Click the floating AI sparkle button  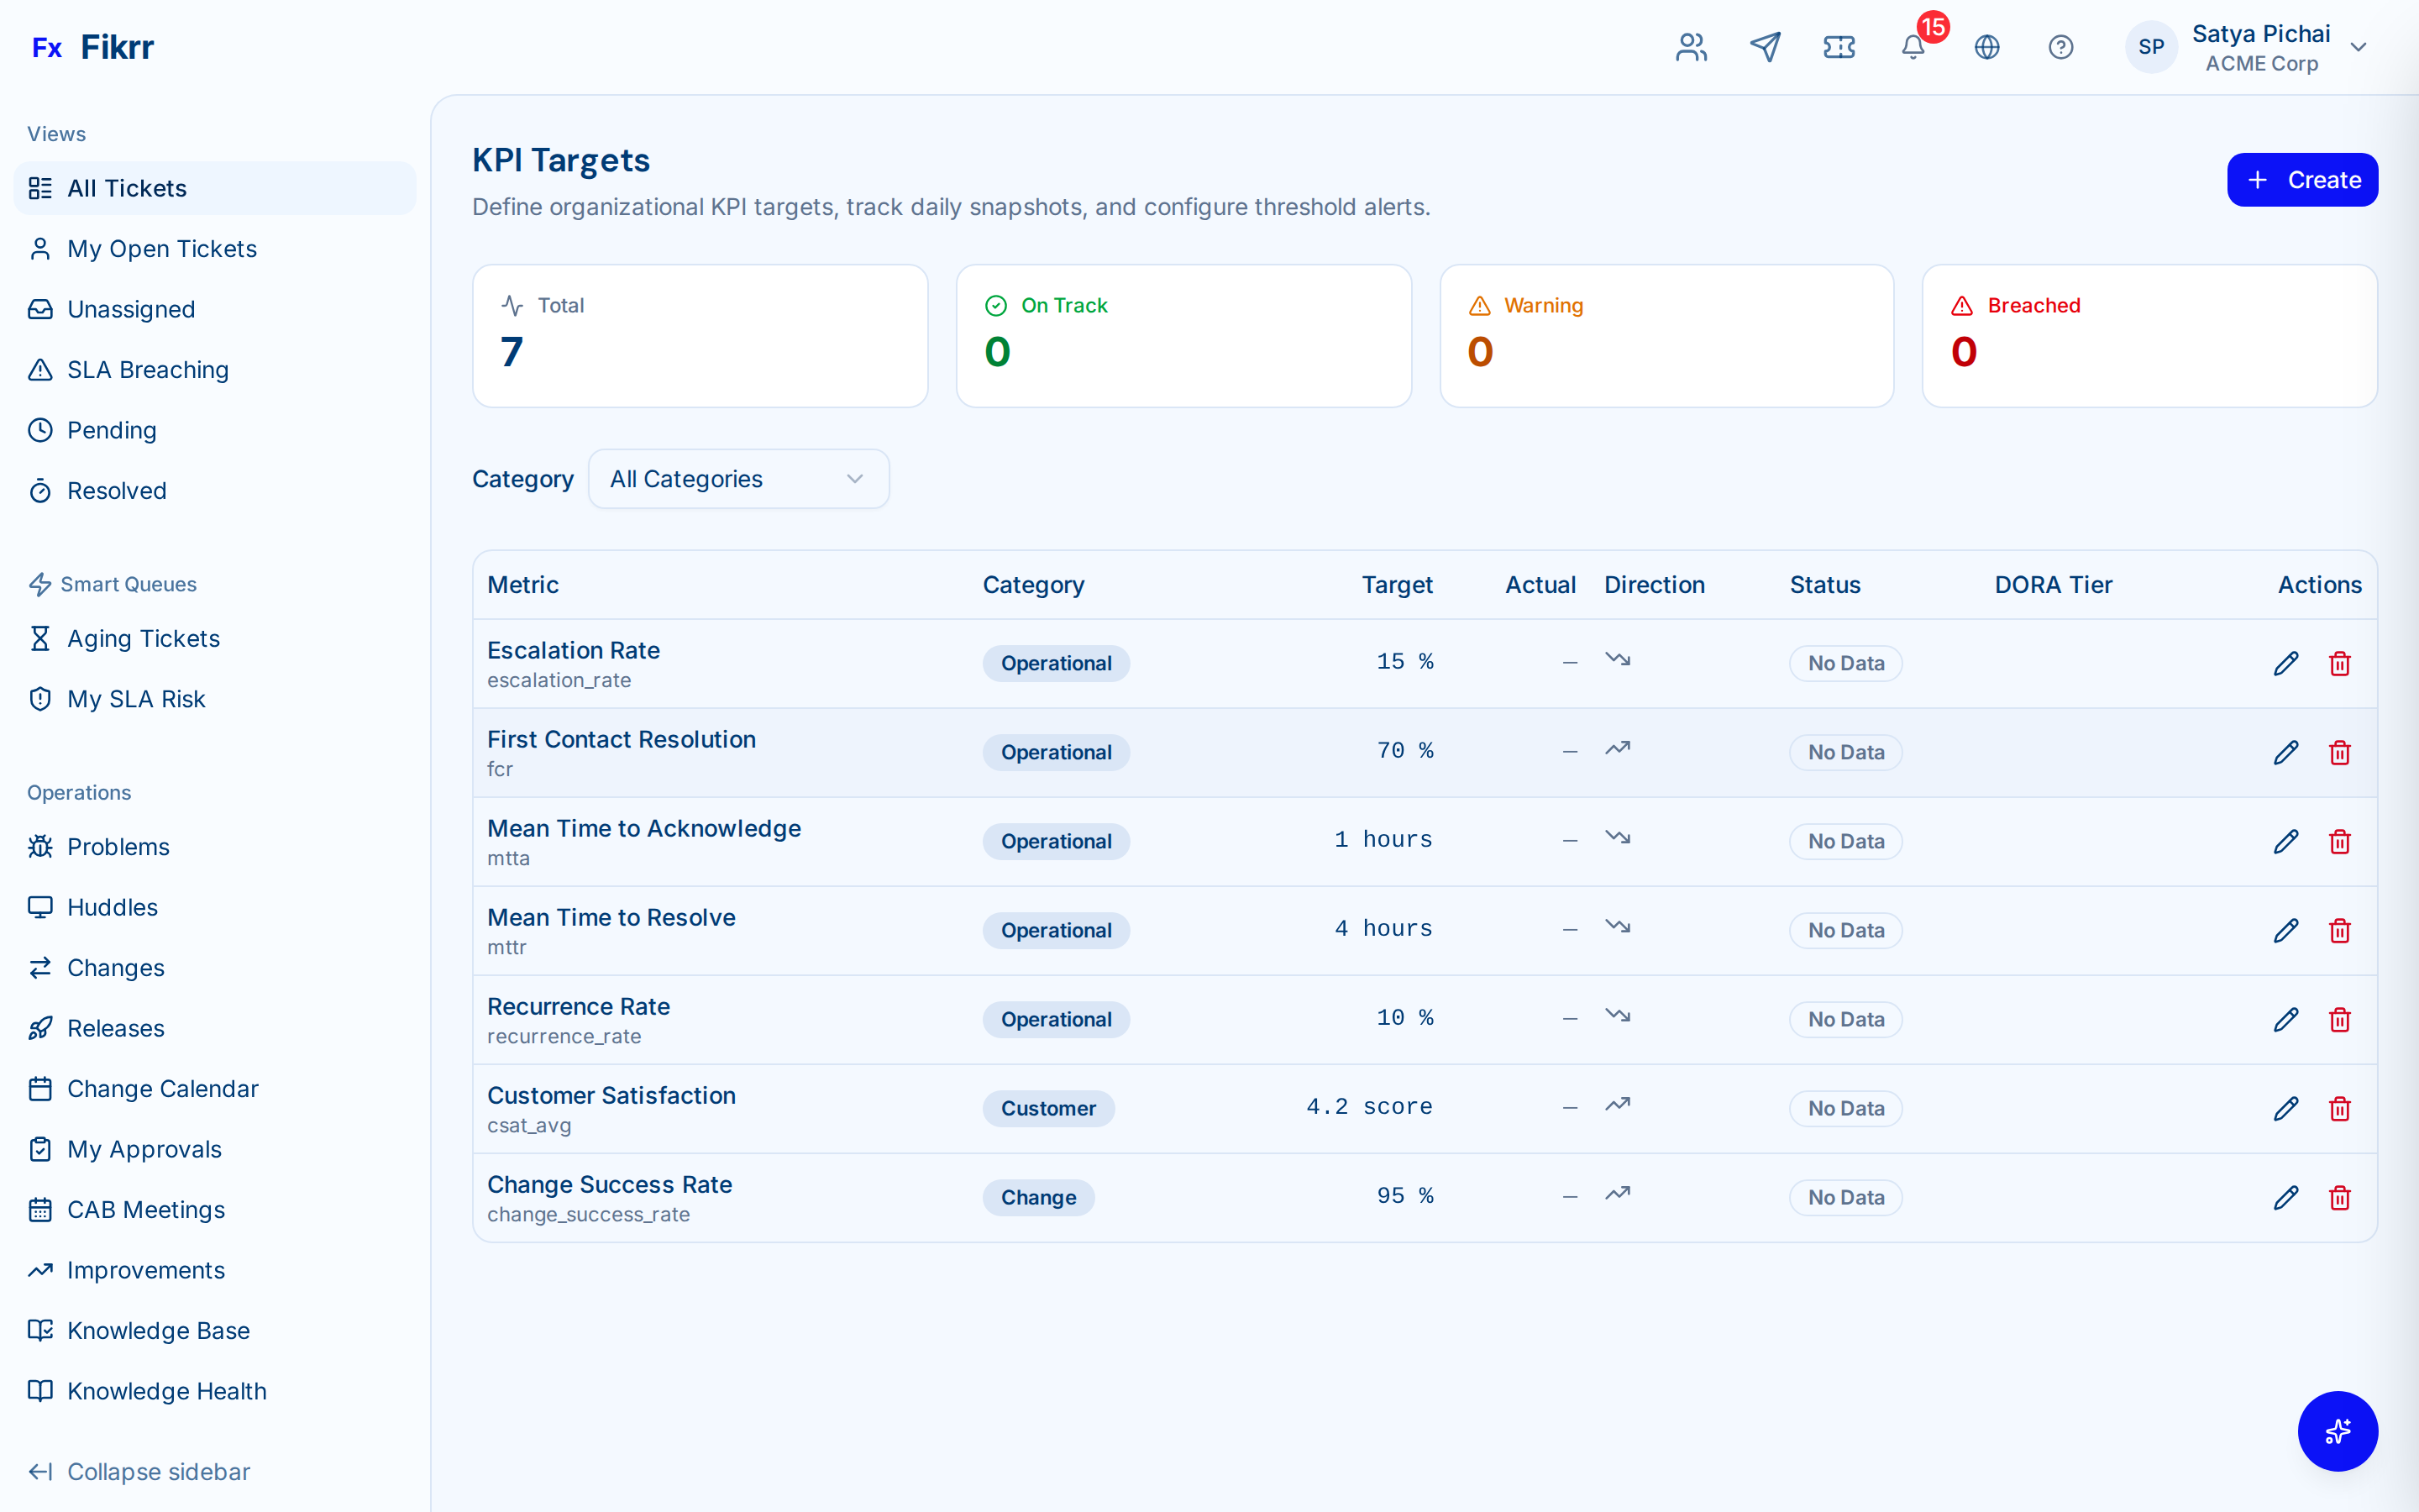click(x=2338, y=1431)
